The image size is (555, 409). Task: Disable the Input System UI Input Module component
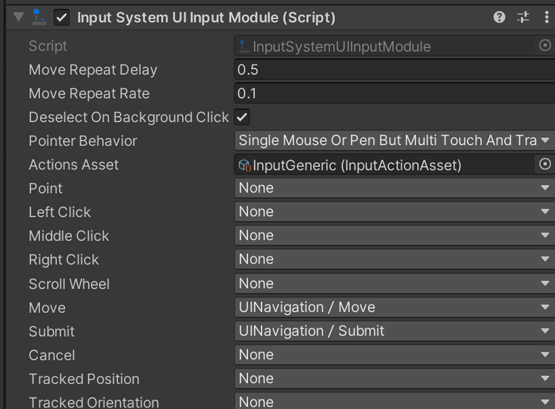(62, 18)
